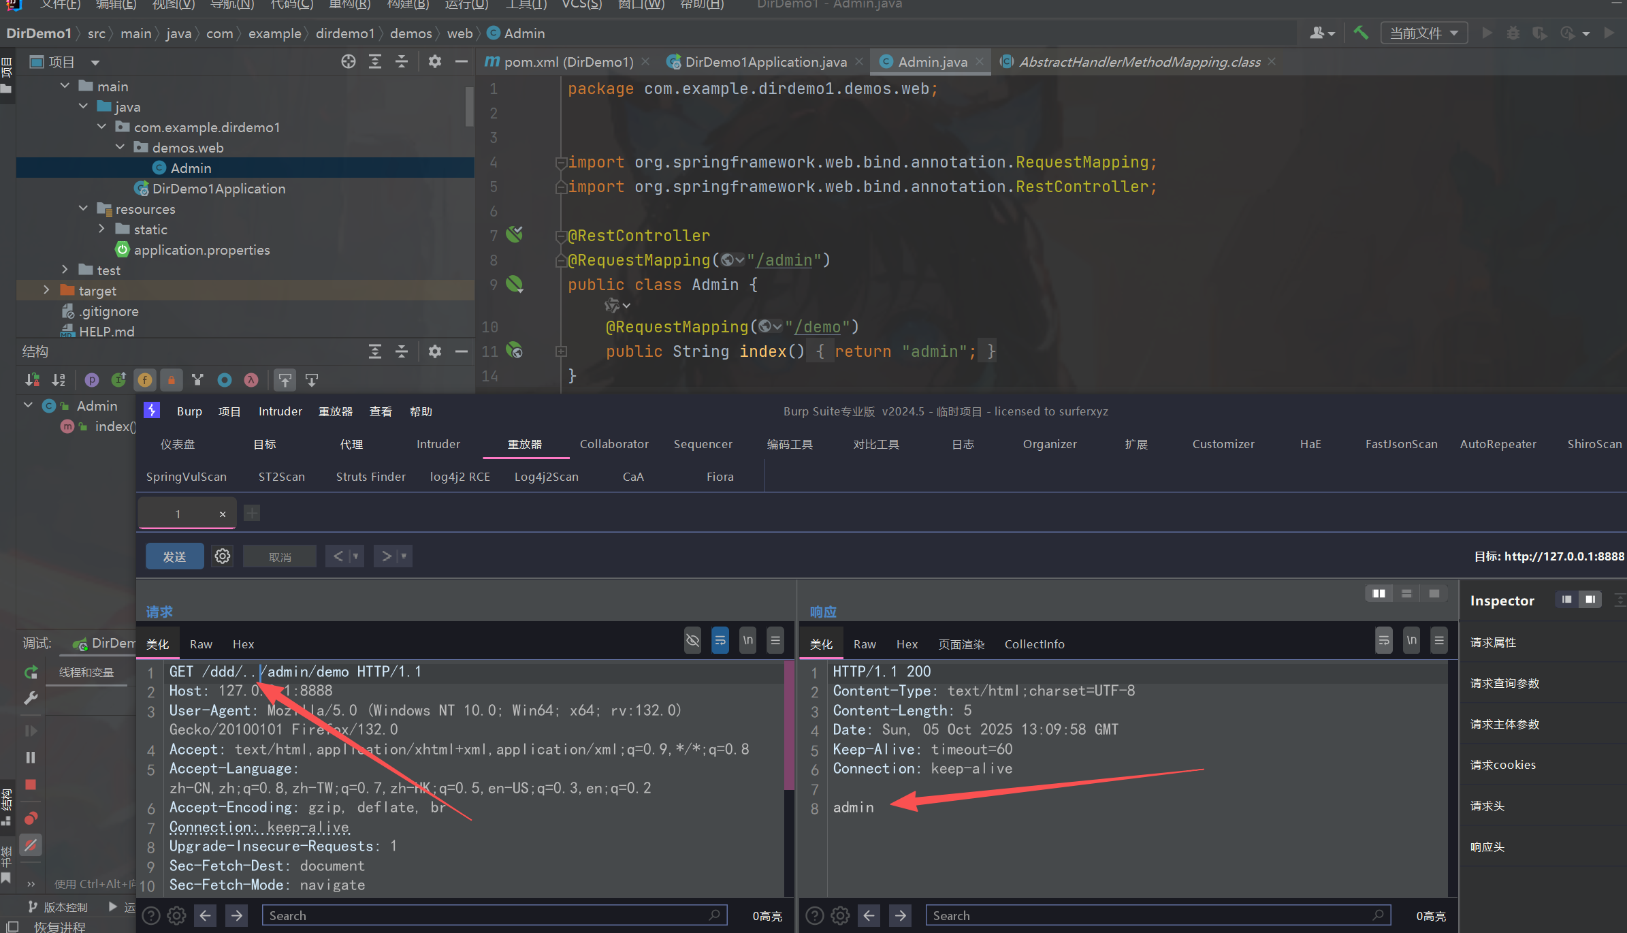Image resolution: width=1627 pixels, height=933 pixels.
Task: Click the project tree vertical scrollbar
Action: tap(469, 107)
